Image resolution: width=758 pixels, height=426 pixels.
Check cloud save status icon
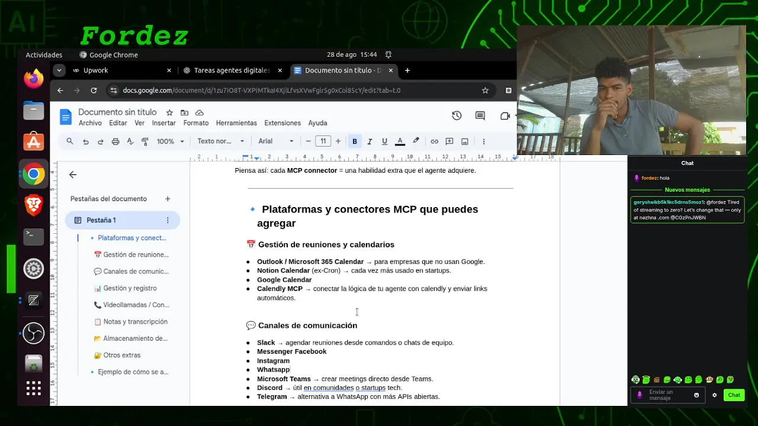click(200, 112)
